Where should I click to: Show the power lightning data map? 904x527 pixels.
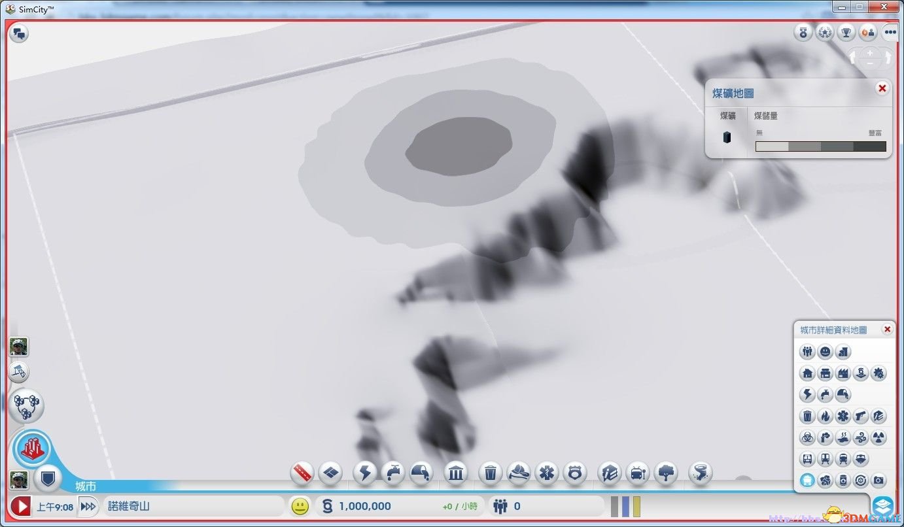tap(807, 394)
